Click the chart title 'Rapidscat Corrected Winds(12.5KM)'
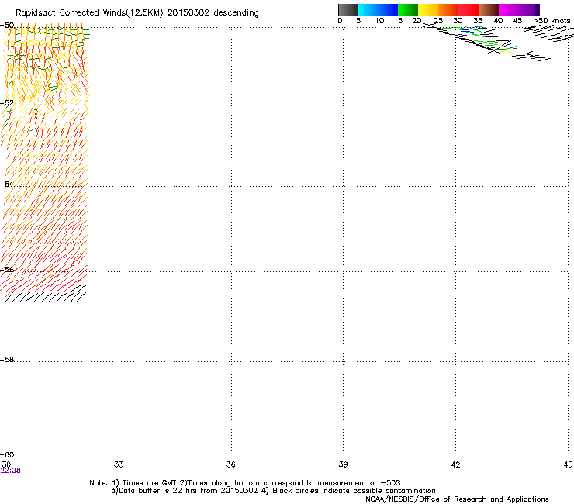The image size is (574, 504). click(89, 13)
